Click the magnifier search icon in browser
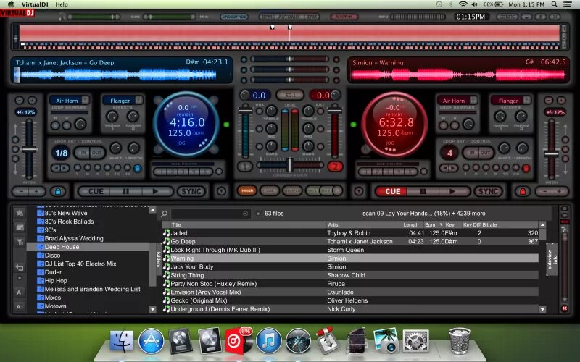Image resolution: width=580 pixels, height=362 pixels. [x=165, y=214]
